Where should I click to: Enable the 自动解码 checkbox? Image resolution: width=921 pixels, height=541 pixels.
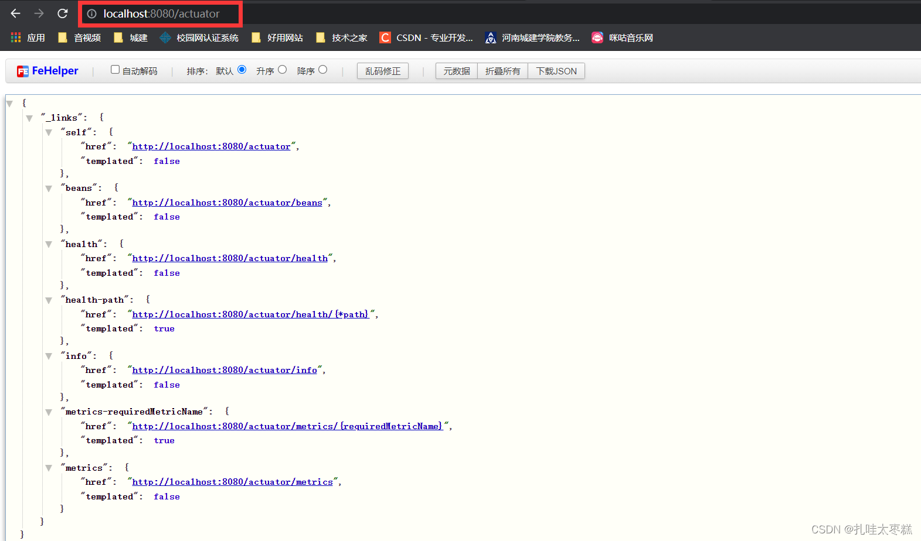[x=115, y=70]
